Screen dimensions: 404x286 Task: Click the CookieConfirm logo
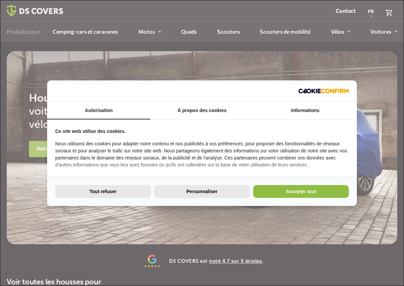[x=324, y=91]
